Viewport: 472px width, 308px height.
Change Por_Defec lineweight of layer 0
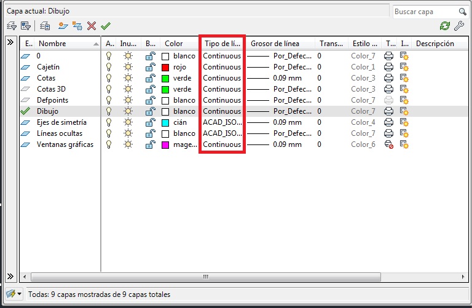point(293,56)
